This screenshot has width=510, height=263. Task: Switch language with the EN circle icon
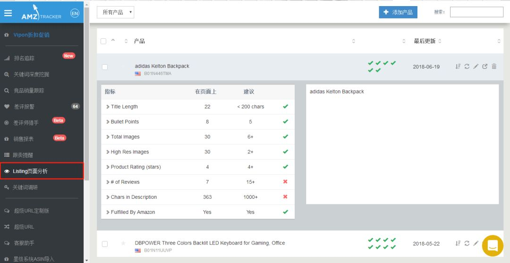[x=75, y=13]
